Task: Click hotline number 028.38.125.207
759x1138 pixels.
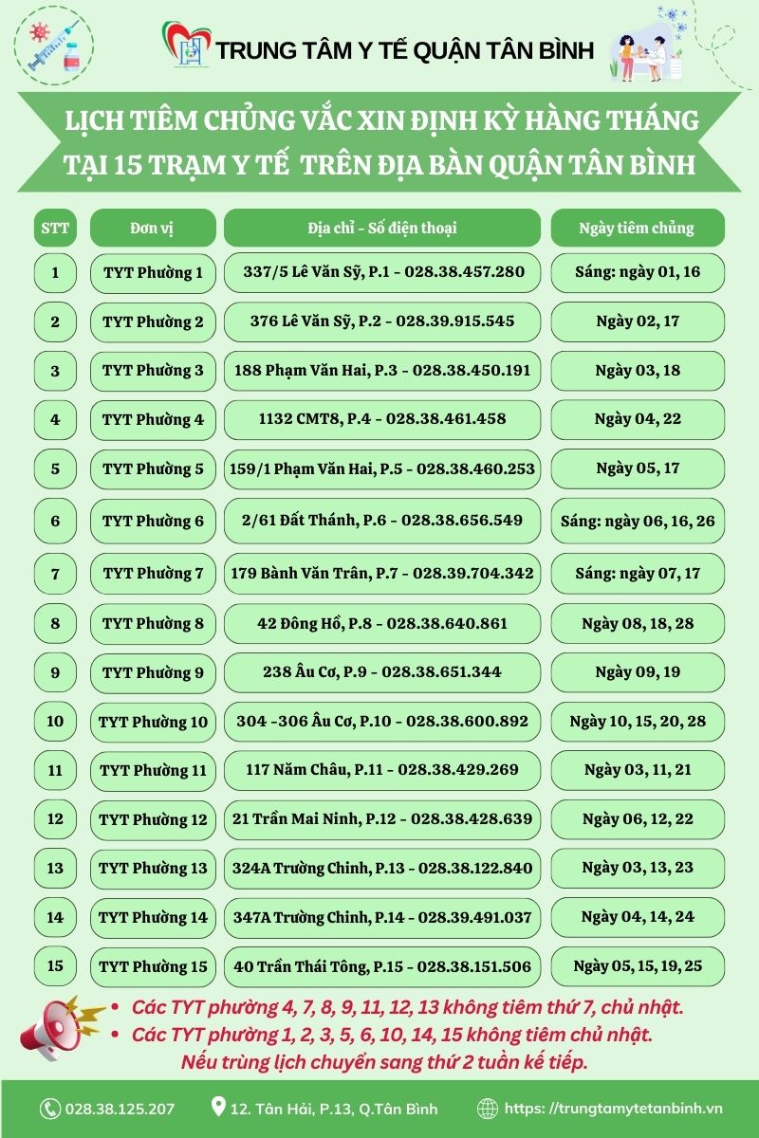Action: (120, 1108)
